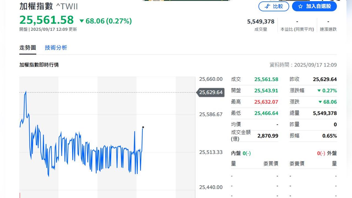The height and width of the screenshot is (198, 352).
Task: Click the compare arrows icon in 比較
Action: (x=267, y=6)
